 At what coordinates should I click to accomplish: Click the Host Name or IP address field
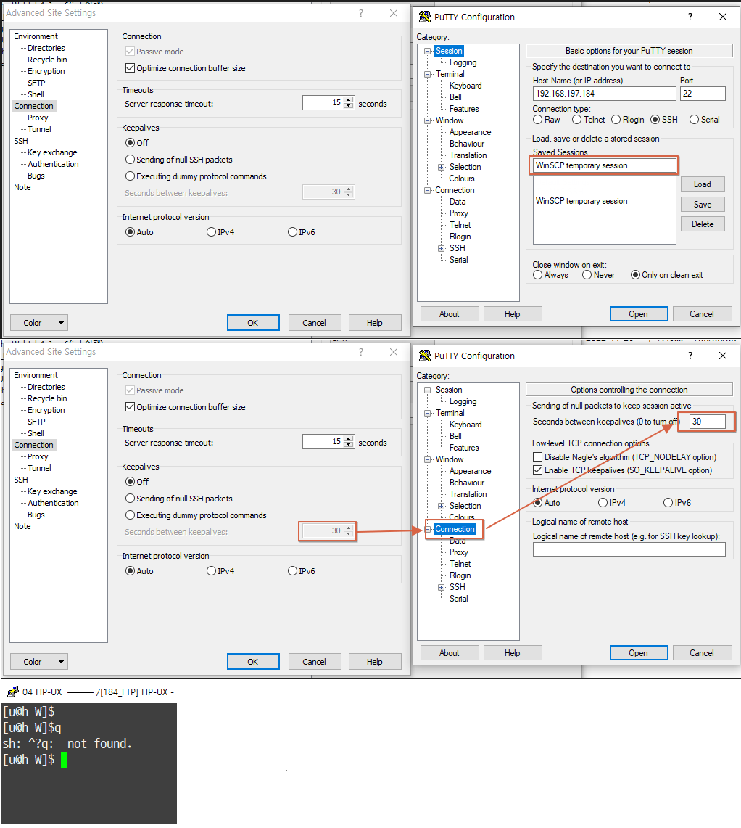(x=603, y=94)
